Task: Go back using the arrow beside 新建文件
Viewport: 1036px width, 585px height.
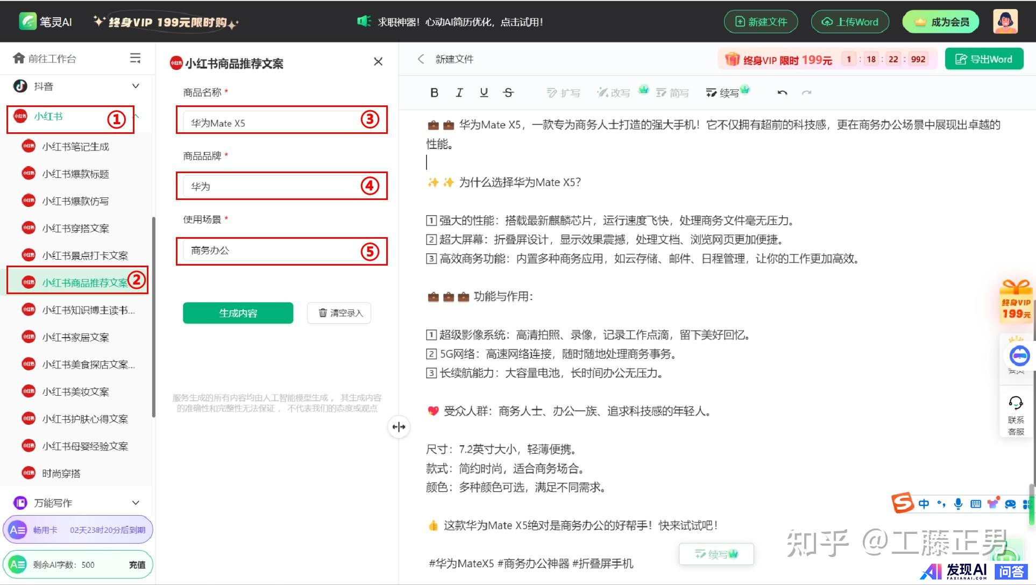Action: pos(421,59)
